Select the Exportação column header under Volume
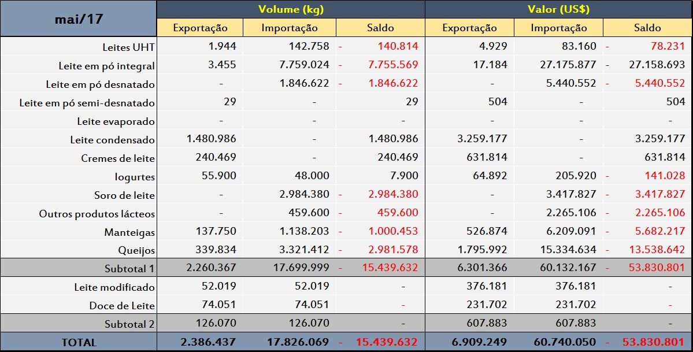 (200, 28)
